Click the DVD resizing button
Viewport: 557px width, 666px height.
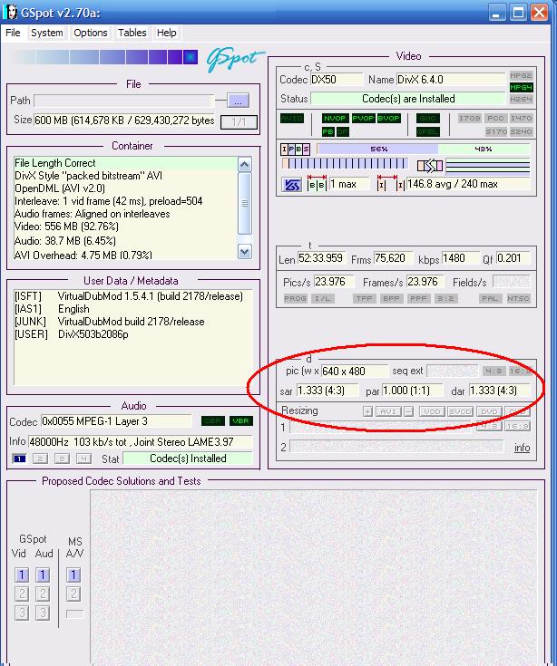pos(489,411)
